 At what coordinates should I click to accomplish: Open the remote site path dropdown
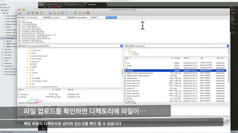coord(228,46)
